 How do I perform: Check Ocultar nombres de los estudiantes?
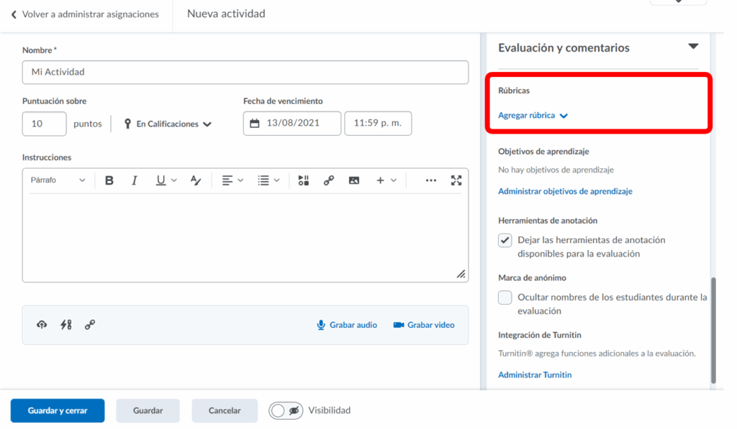pyautogui.click(x=505, y=297)
